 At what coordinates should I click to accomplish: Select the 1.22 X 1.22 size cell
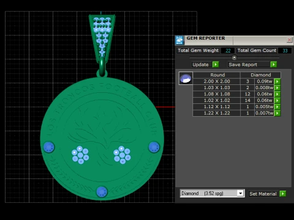(x=217, y=113)
